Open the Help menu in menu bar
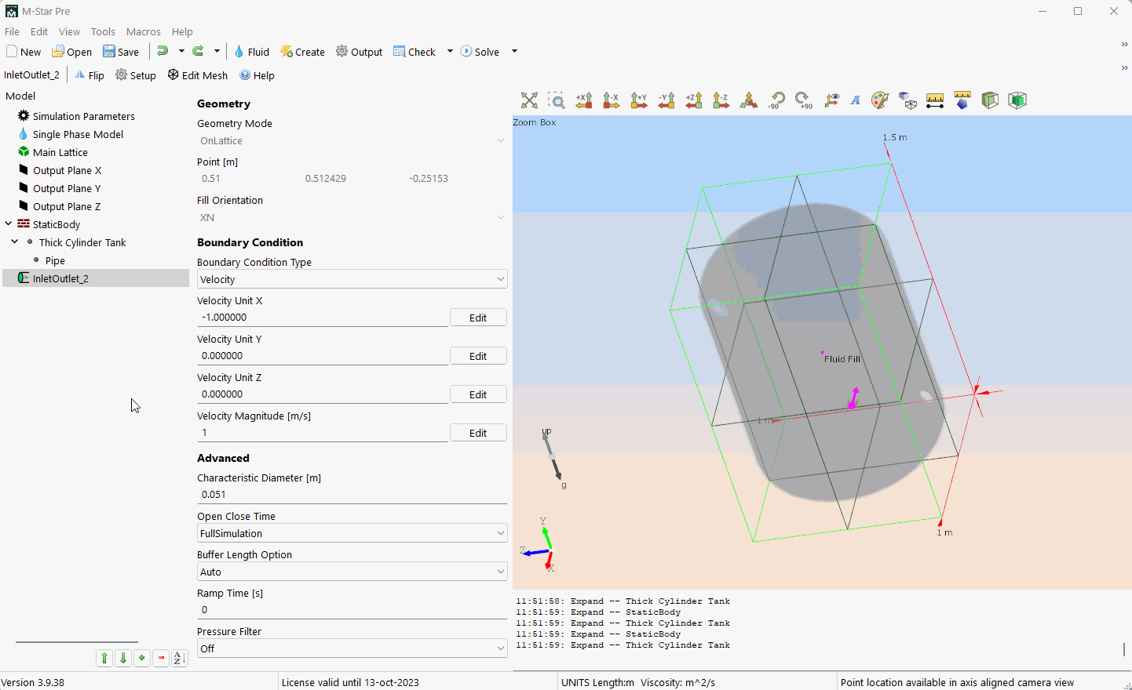 (x=182, y=31)
